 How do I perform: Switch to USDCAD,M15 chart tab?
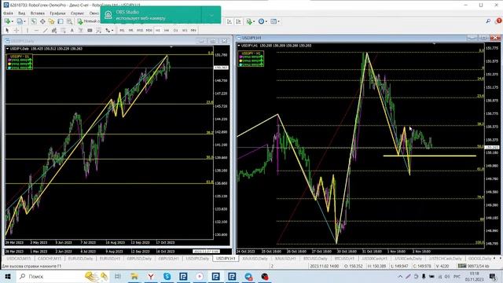19,259
